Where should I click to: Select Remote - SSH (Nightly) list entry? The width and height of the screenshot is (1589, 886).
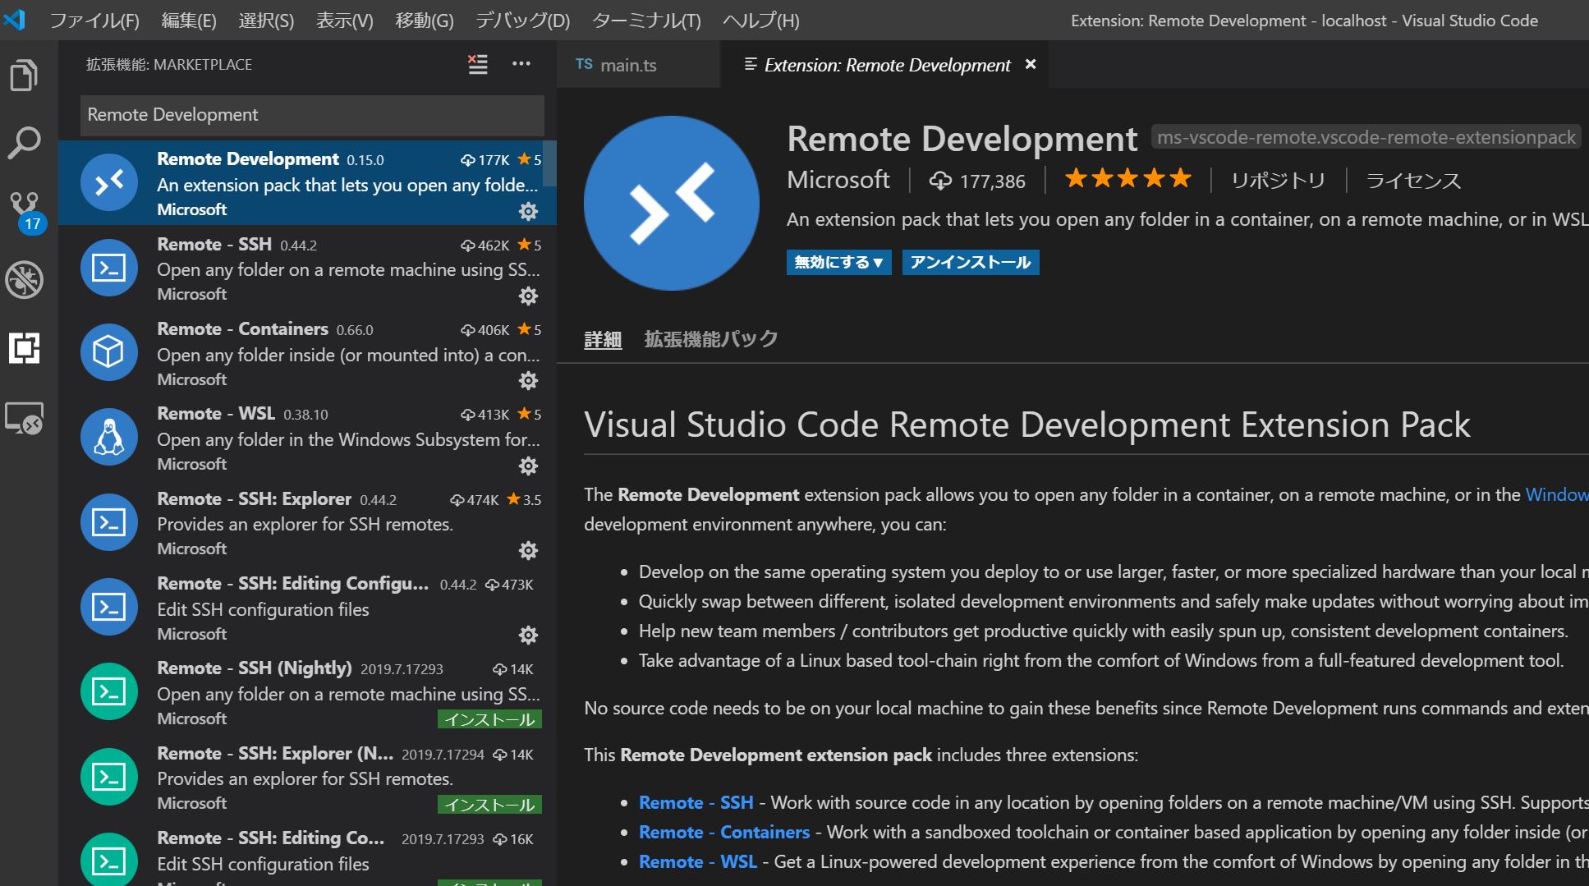(307, 691)
